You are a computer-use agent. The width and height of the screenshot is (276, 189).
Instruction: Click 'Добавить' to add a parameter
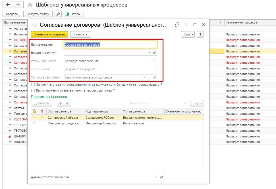pyautogui.click(x=41, y=103)
